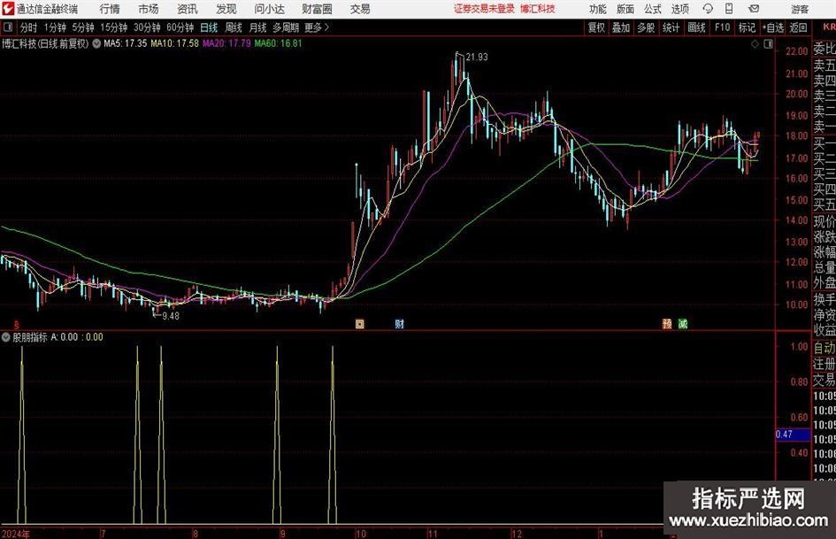Click the 返回 back button
This screenshot has width=836, height=539.
click(x=798, y=27)
